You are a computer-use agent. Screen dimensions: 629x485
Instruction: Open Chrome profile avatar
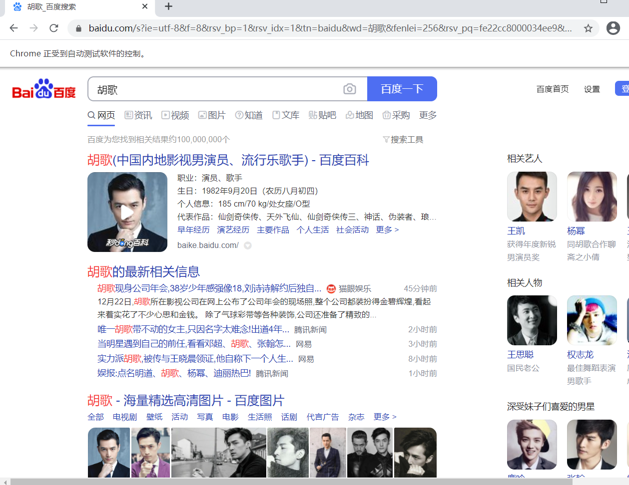(613, 28)
